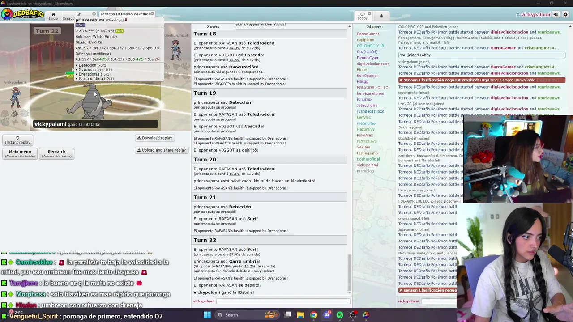The image size is (573, 322).
Task: Select hervicanelones in the user list
Action: [x=370, y=93]
